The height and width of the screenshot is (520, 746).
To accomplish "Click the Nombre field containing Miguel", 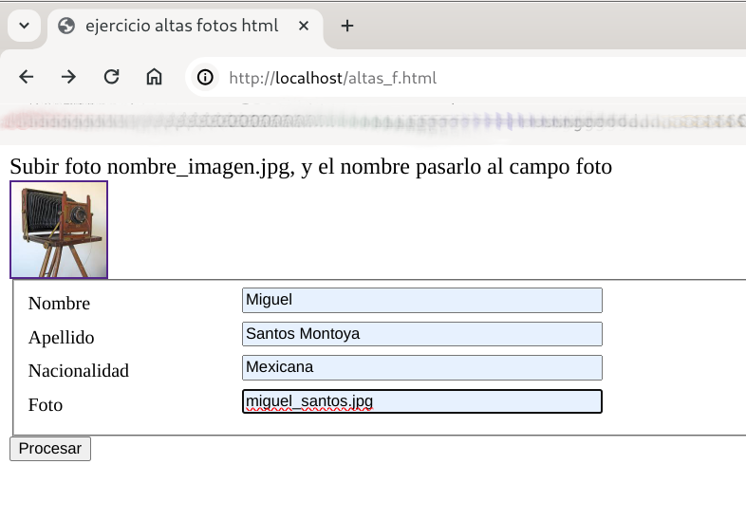I will (421, 300).
